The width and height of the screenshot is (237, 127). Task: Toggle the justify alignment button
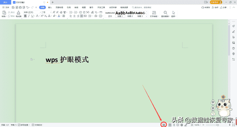pyautogui.click(x=82, y=16)
